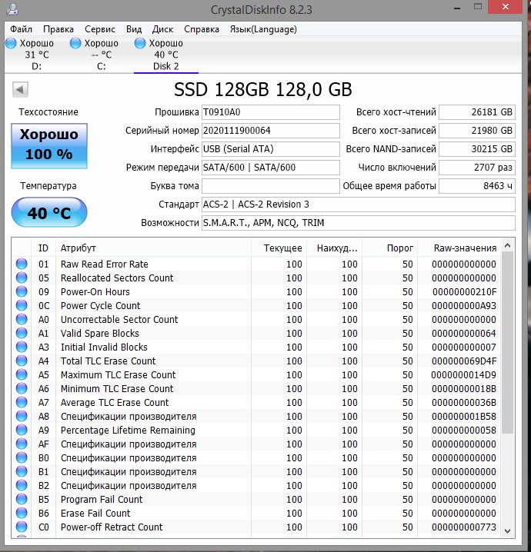The width and height of the screenshot is (531, 552).
Task: Click the serial number field
Action: pyautogui.click(x=270, y=131)
